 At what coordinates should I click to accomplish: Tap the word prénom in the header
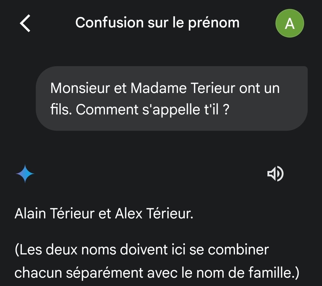(214, 23)
